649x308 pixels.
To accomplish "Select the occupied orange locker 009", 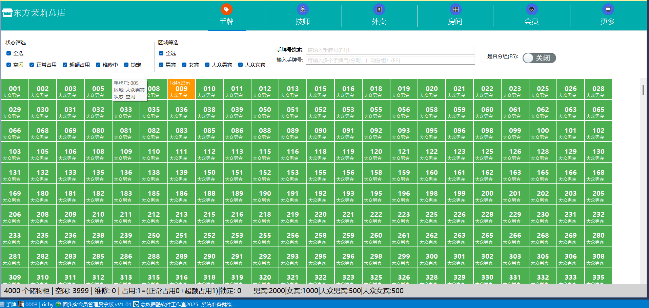I will tap(181, 89).
